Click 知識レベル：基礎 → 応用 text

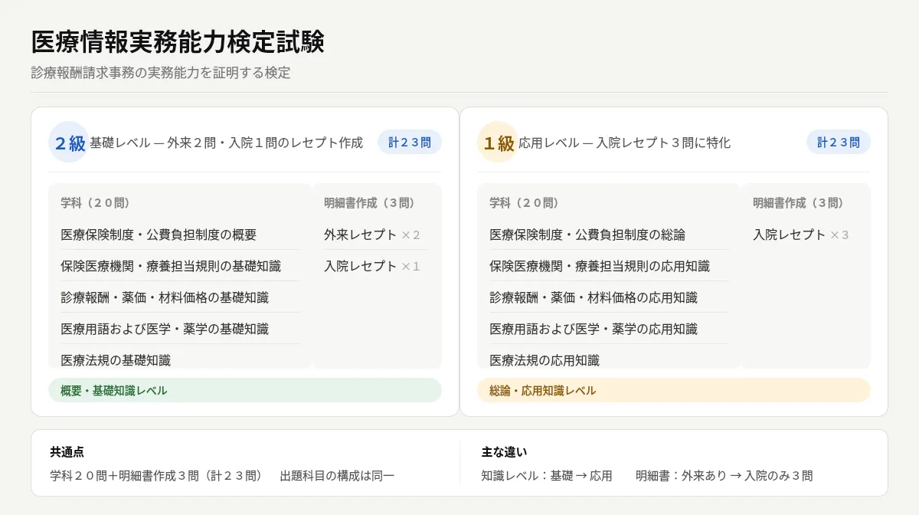(547, 476)
